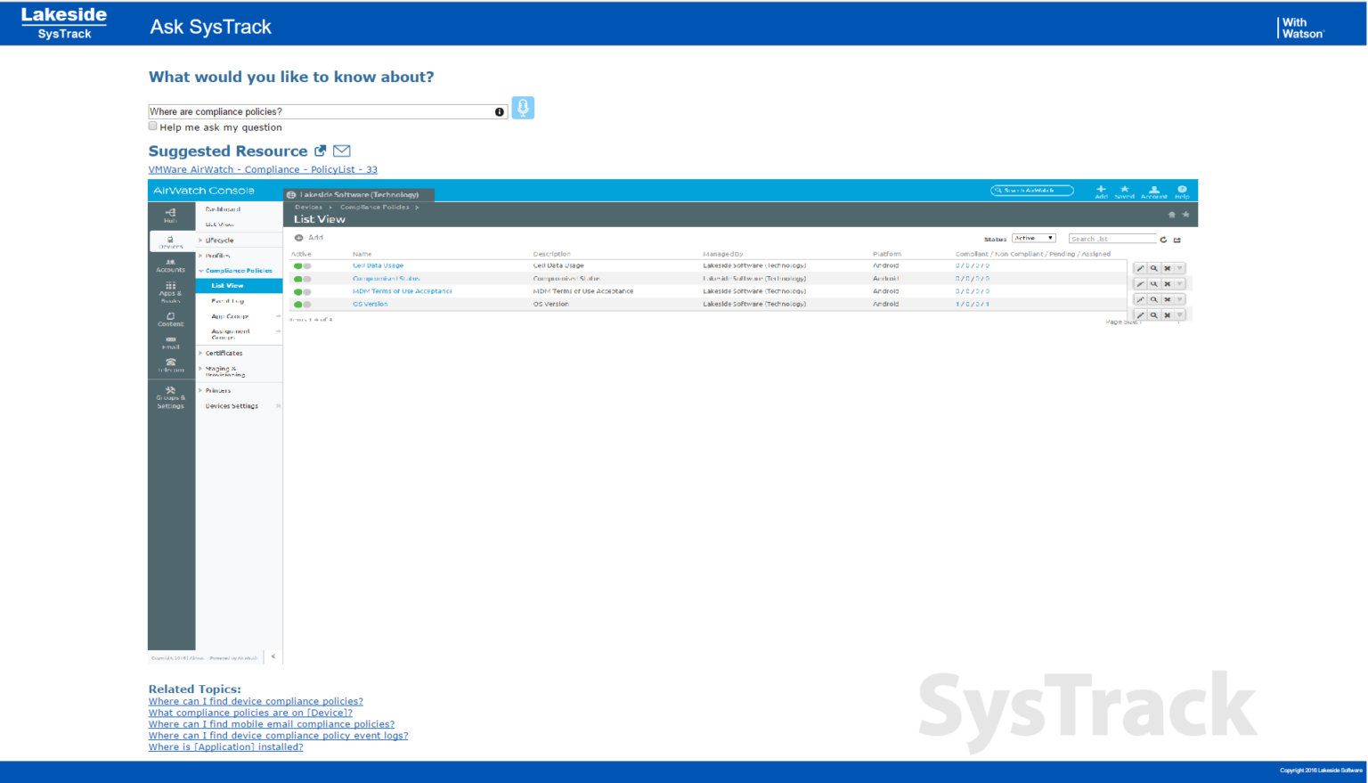Click the Account icon in AirWatch console
The image size is (1368, 783).
(x=1153, y=190)
